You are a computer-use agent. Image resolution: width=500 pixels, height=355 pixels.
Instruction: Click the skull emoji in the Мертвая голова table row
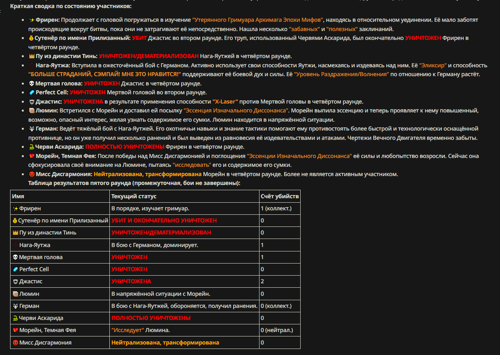15,257
